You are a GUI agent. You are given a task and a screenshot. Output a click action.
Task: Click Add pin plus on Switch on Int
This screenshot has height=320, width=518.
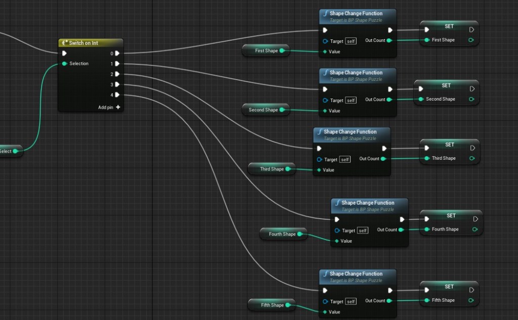click(118, 107)
